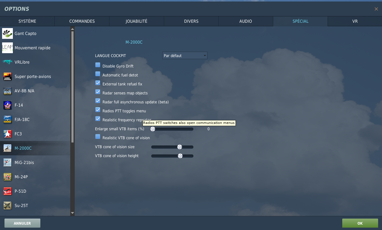Open Mi-24P special options entry
This screenshot has width=382, height=230.
35,177
